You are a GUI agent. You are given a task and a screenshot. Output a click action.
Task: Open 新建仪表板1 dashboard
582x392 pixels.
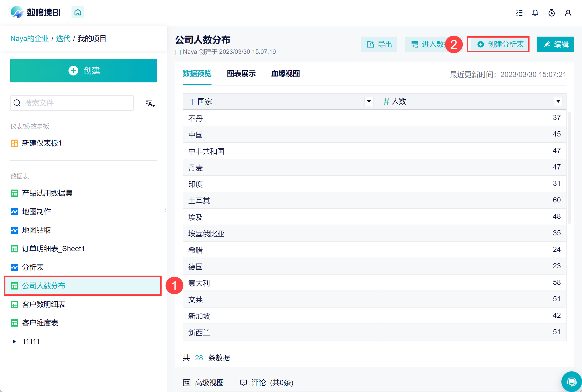[42, 143]
